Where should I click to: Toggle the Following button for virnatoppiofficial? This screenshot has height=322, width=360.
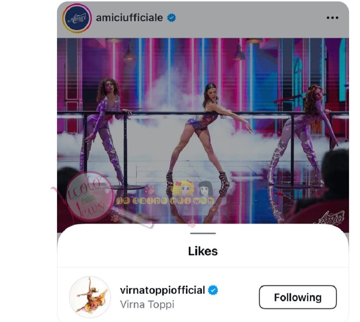pos(297,297)
